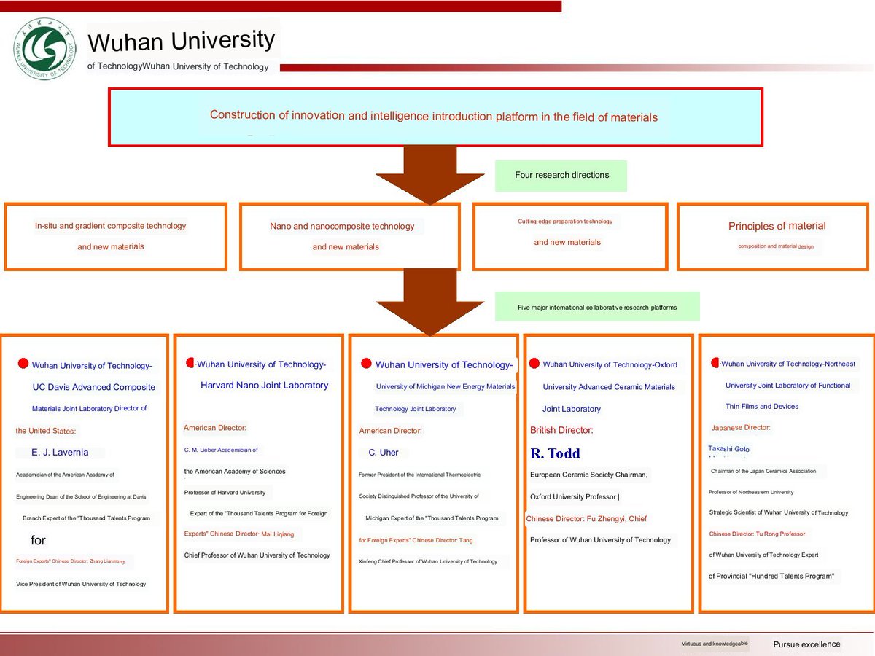This screenshot has width=875, height=656.
Task: Click 'Wuhan University of Technology-Oxford' heading
Action: (x=610, y=364)
